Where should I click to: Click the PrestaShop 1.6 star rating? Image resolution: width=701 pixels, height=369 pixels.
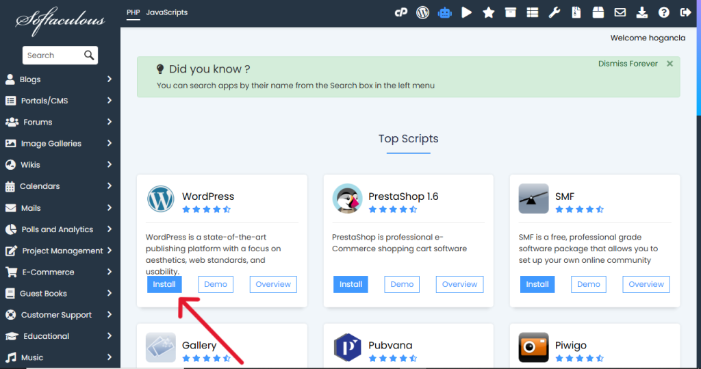pos(393,209)
